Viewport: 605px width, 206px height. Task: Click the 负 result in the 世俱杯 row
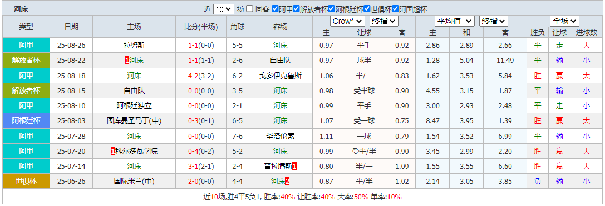tap(538, 182)
